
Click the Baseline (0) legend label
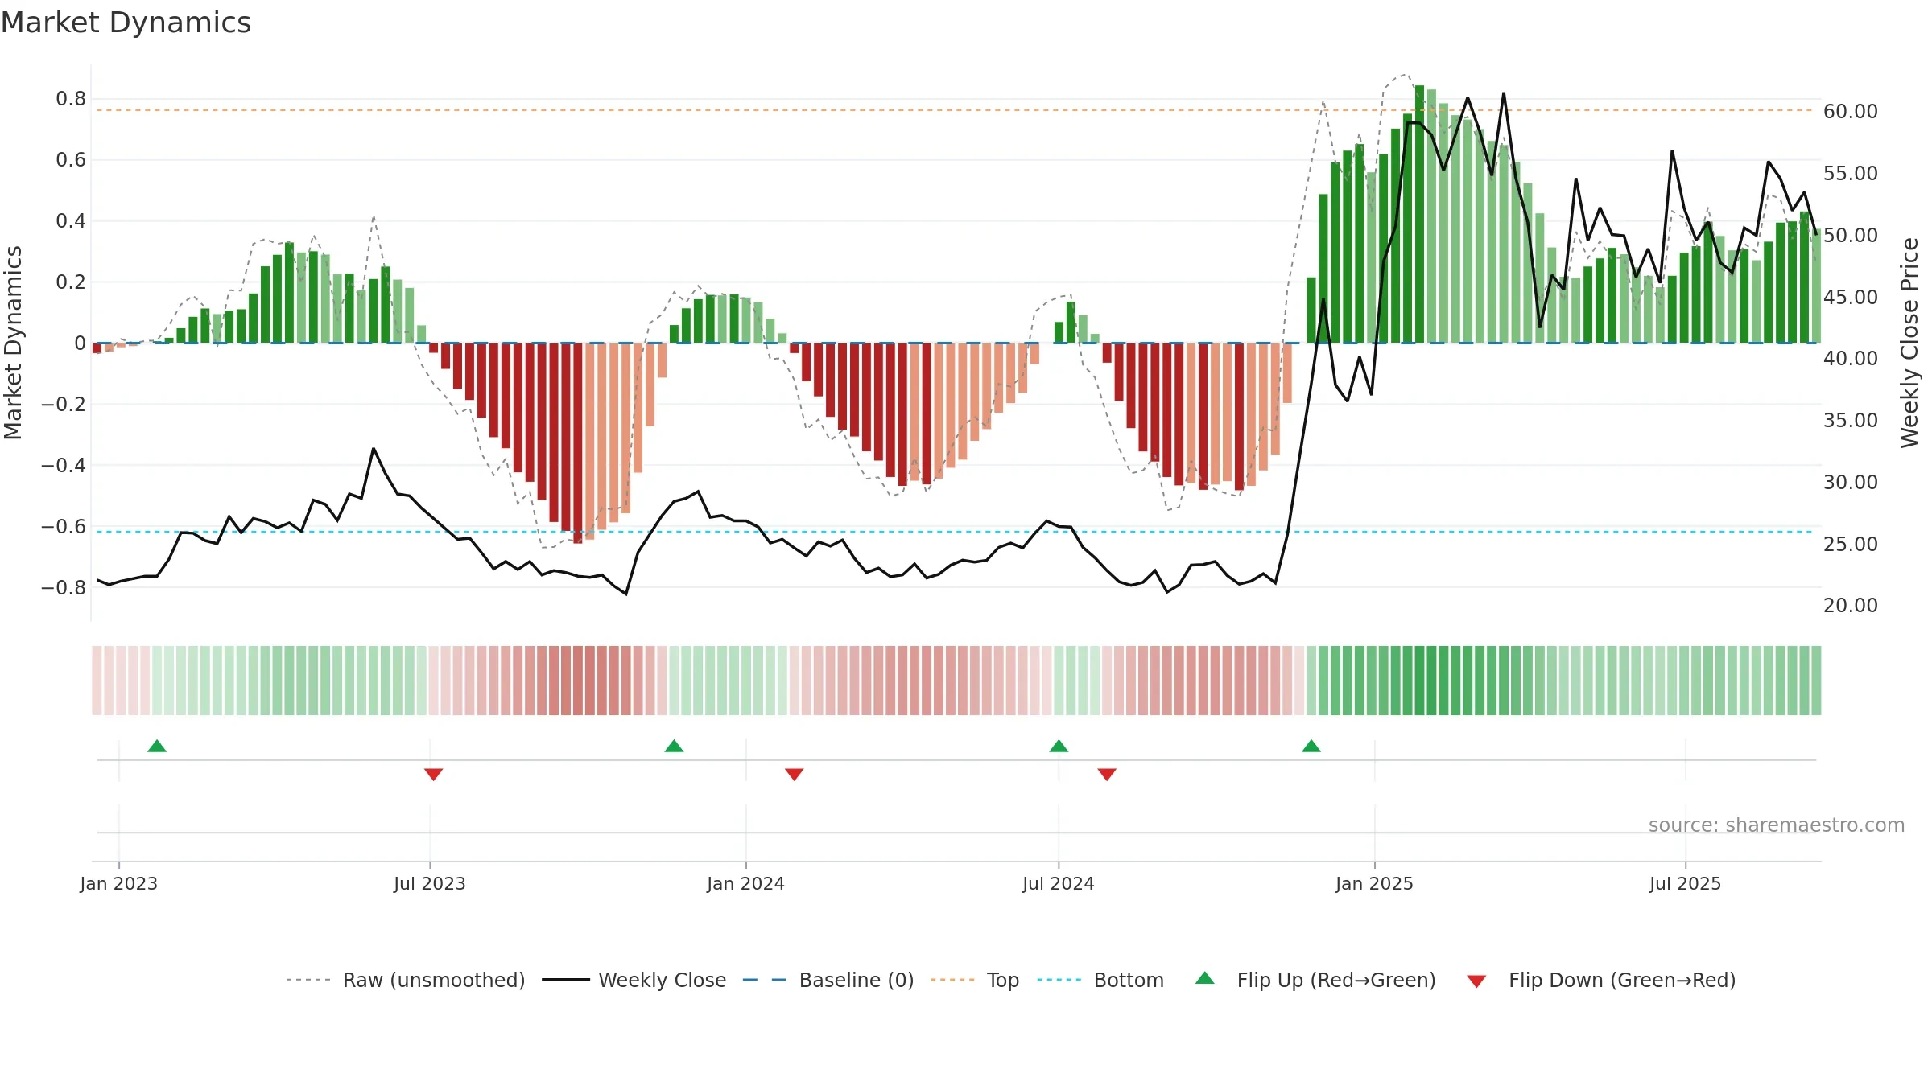click(857, 980)
